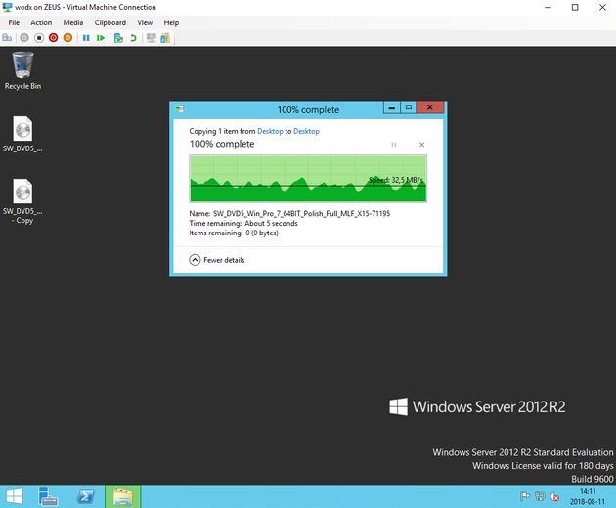Click the enhanced session toolbar icon
Screen dimensions: 616x508
coord(151,38)
